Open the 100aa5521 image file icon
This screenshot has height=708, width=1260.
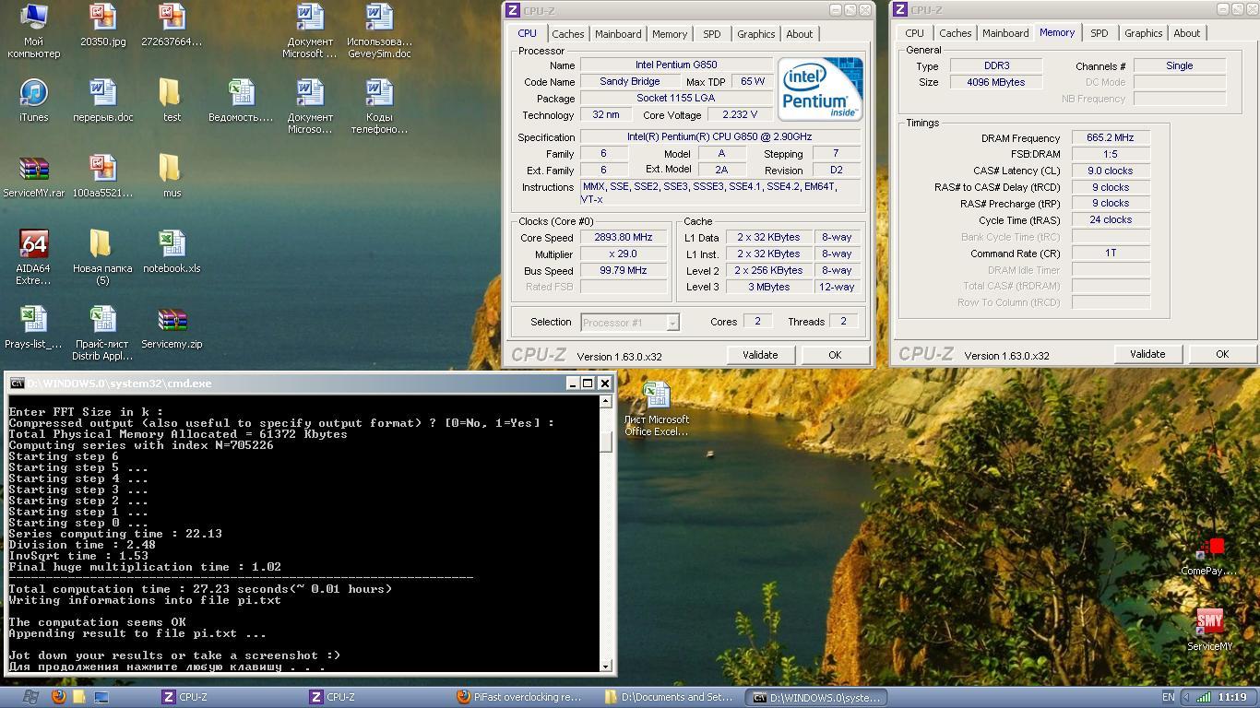click(x=102, y=169)
